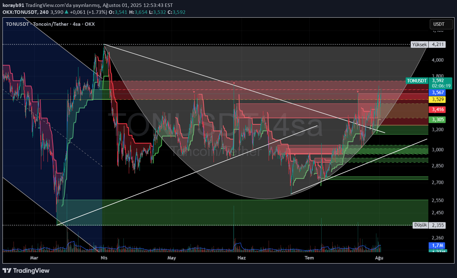Click the Ağu label on time axis
The width and height of the screenshot is (457, 278).
(x=379, y=258)
